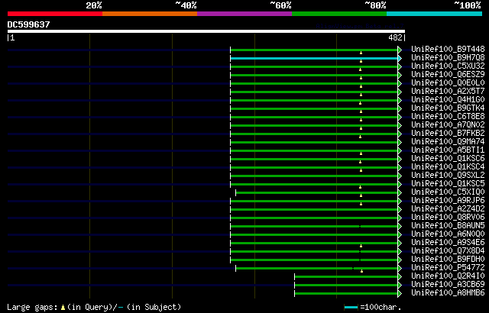
Task: Click the green alignment bar for B9T448
Action: (x=314, y=50)
